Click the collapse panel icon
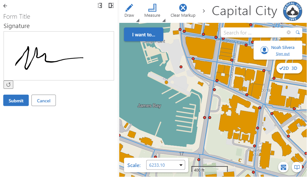The height and width of the screenshot is (177, 307). [100, 5]
